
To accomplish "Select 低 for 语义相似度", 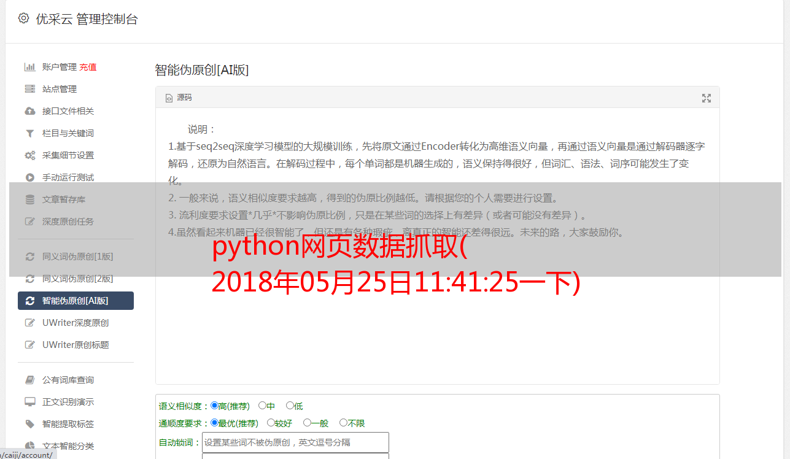I will tap(290, 406).
